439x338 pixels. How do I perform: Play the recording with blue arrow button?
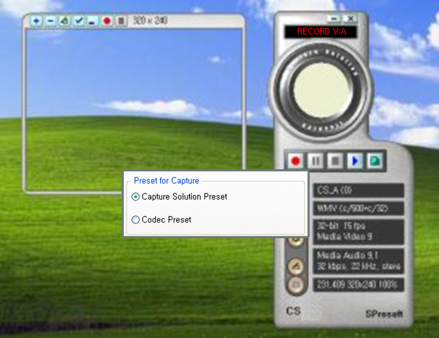[355, 161]
